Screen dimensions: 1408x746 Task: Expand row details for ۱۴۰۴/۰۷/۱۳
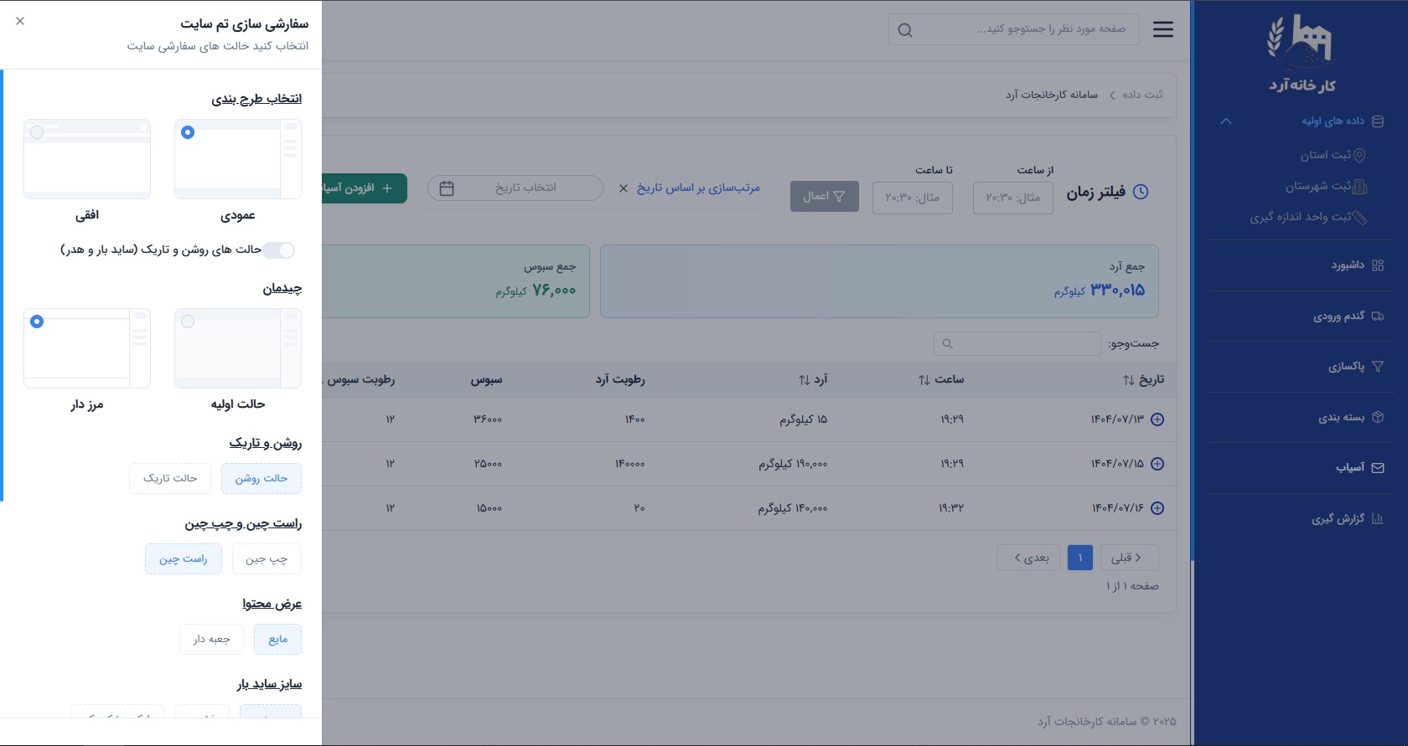[x=1157, y=419]
